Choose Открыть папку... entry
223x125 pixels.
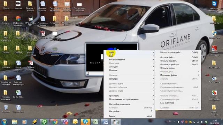pyautogui.click(x=178, y=68)
